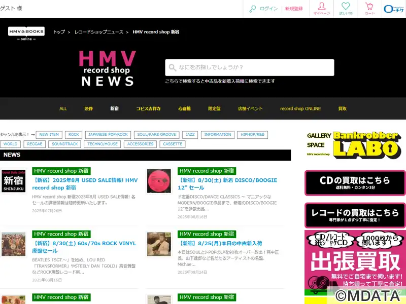Open 8/30 新着 DISCO/BOOGIE 12" セール article
Screen dimensions: 406x304
coord(227,184)
